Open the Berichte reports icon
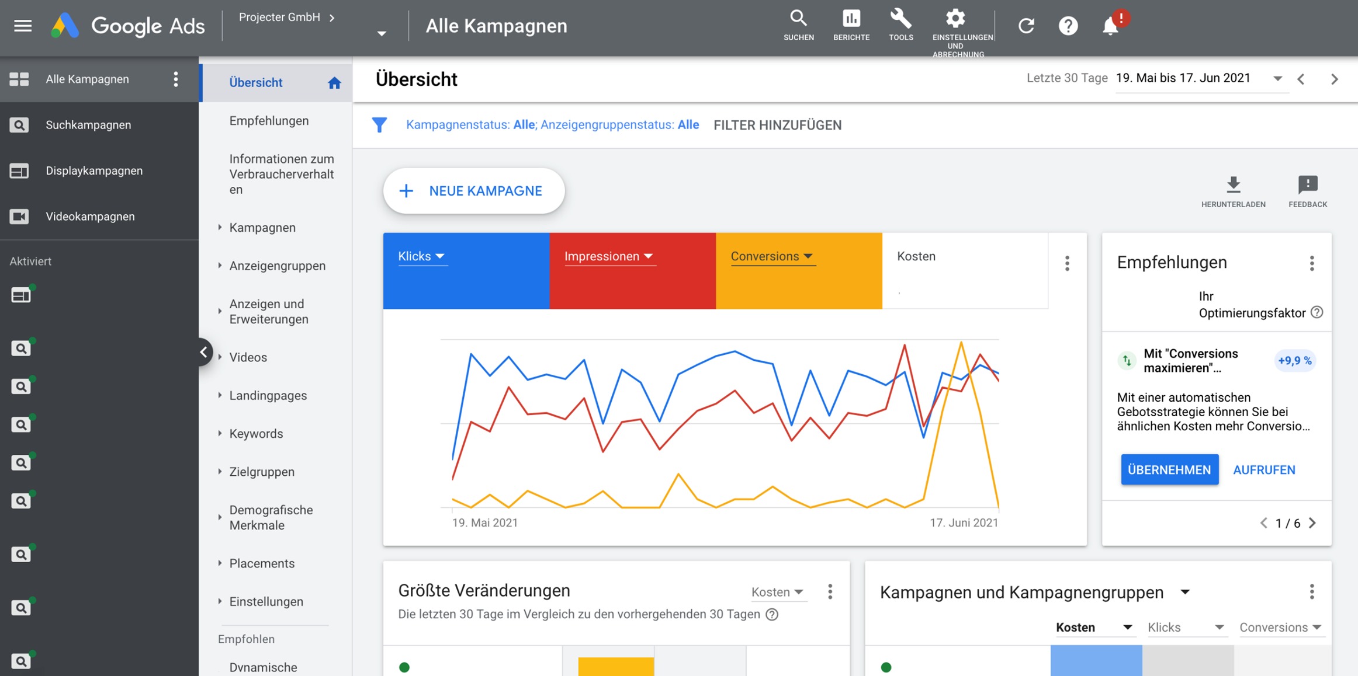Viewport: 1358px width, 676px height. (x=851, y=26)
